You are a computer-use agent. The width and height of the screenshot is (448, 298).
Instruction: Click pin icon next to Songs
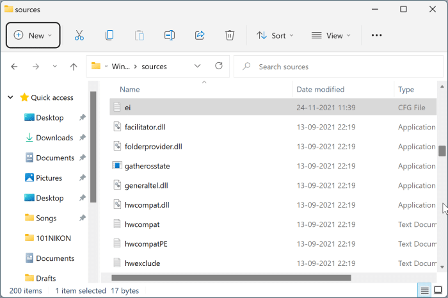[x=83, y=218]
